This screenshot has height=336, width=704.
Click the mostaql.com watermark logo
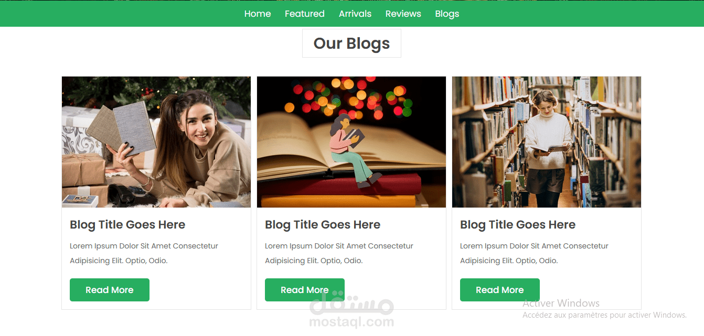pos(351,312)
